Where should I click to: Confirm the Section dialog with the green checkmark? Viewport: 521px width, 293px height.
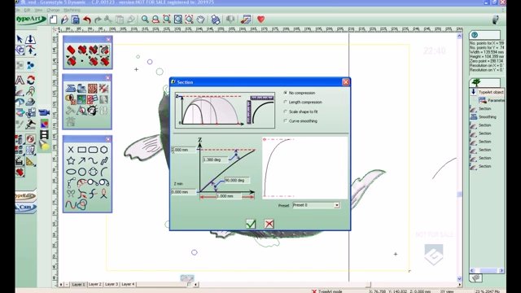(x=251, y=224)
